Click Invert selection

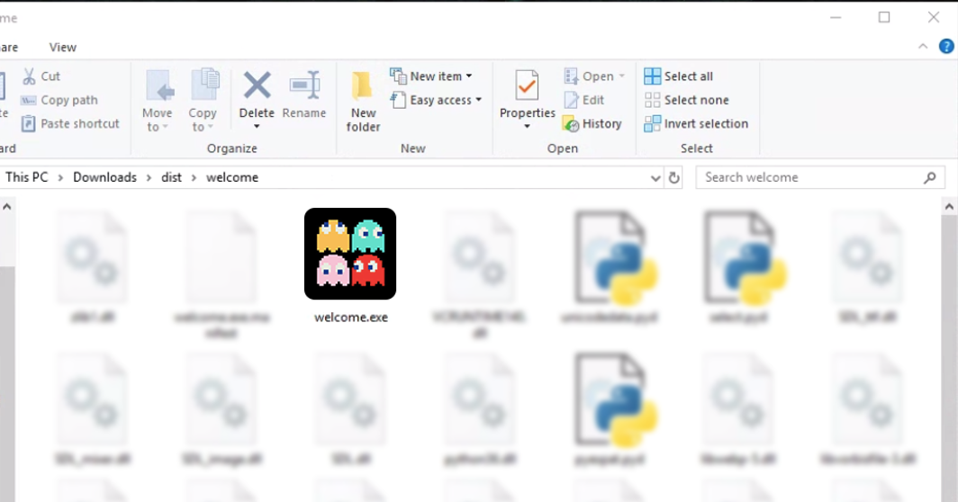click(696, 124)
